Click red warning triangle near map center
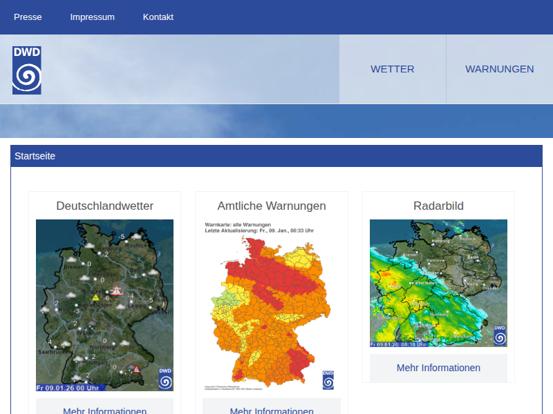Image resolution: width=553 pixels, height=414 pixels. point(119,291)
